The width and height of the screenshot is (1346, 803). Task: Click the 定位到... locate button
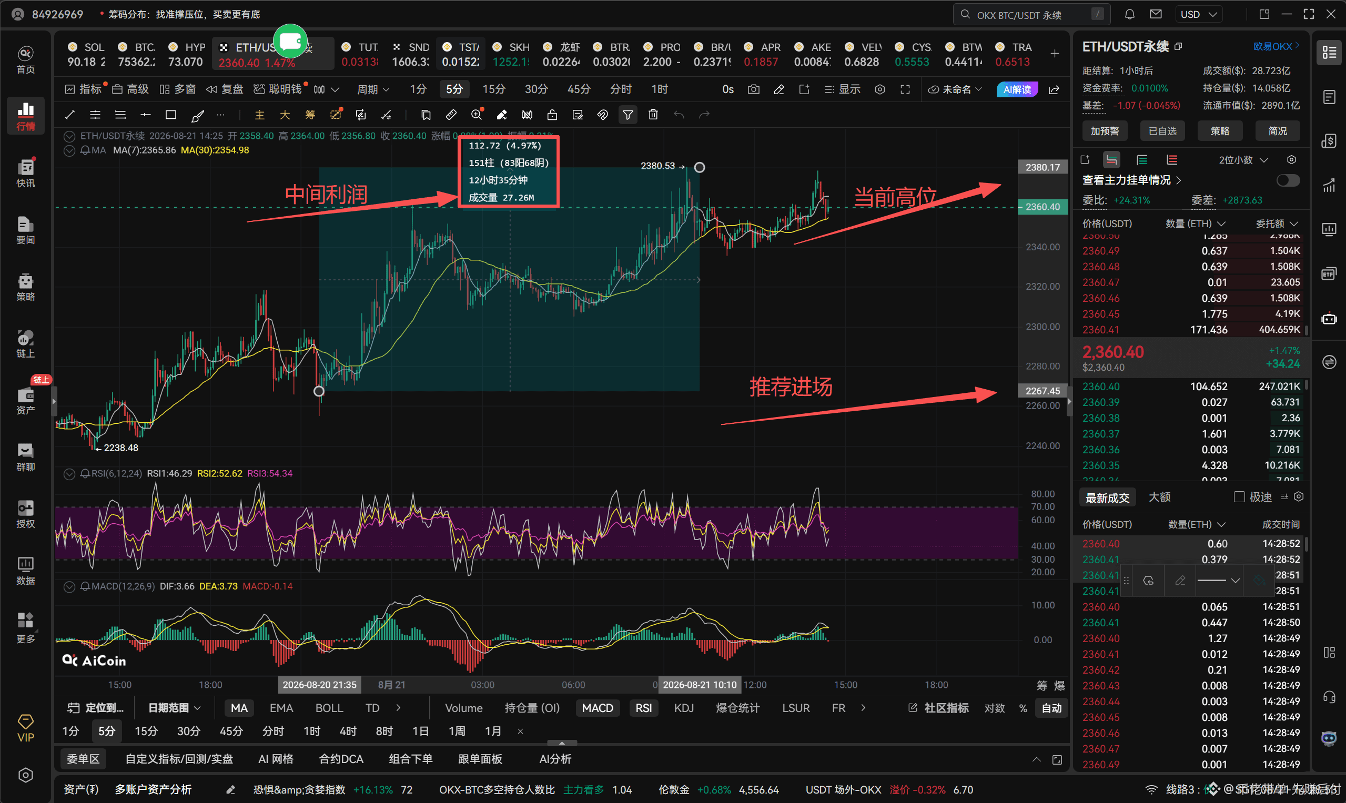point(95,708)
